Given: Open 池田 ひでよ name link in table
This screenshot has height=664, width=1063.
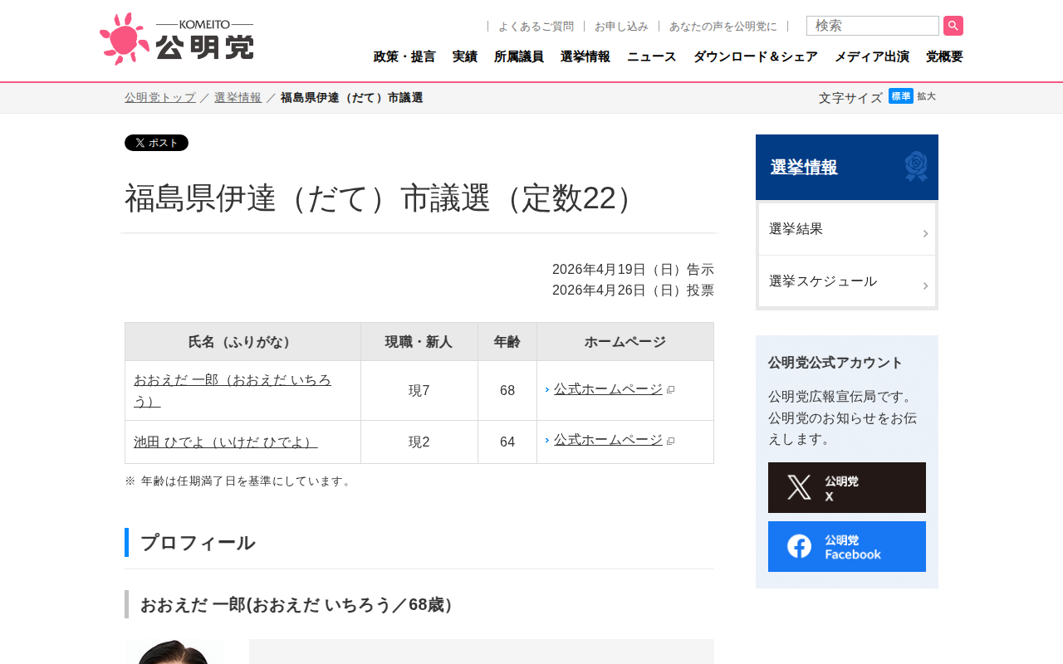Looking at the screenshot, I should (x=226, y=442).
